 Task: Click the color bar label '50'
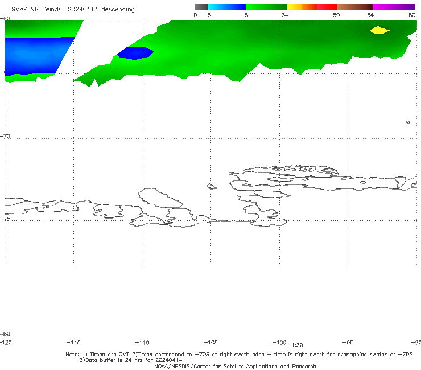point(336,15)
